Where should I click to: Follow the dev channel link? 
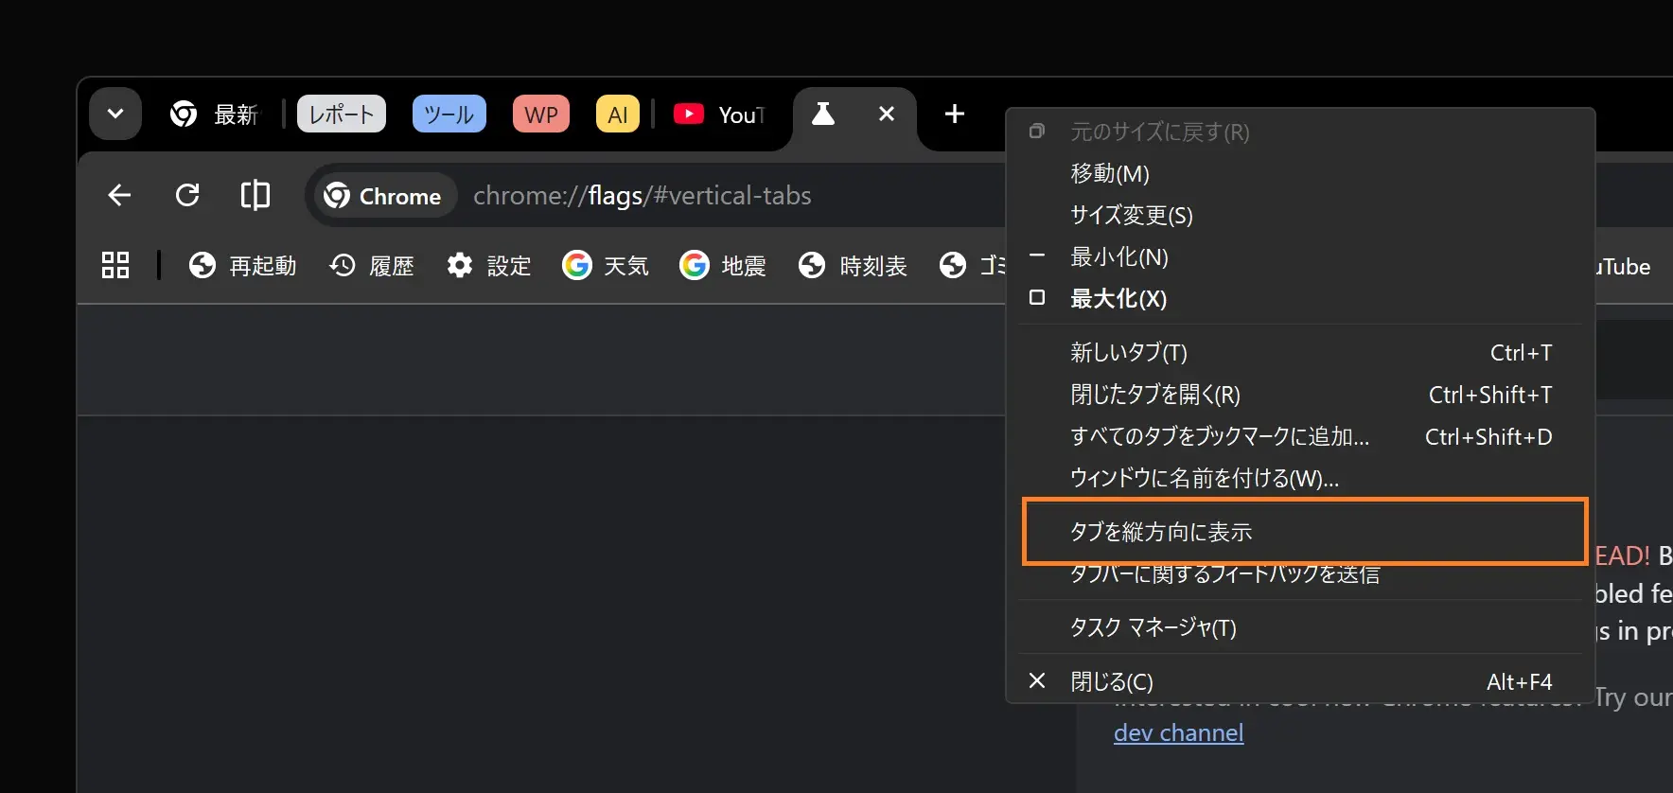tap(1178, 732)
